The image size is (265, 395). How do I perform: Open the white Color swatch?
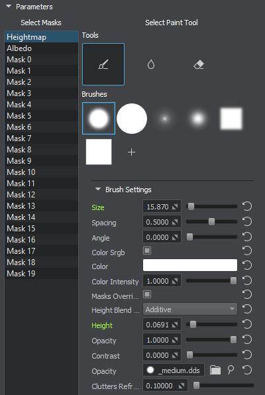190,265
